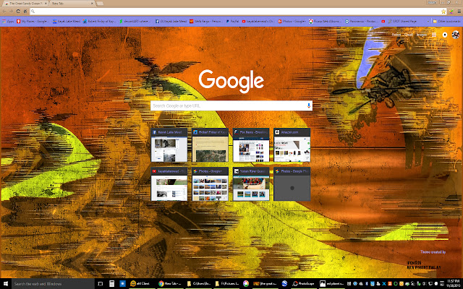Click the browser Forward arrow

12,12
